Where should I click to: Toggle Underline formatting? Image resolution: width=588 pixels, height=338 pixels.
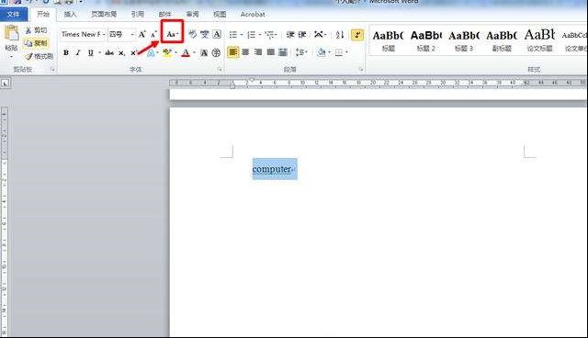coord(90,53)
